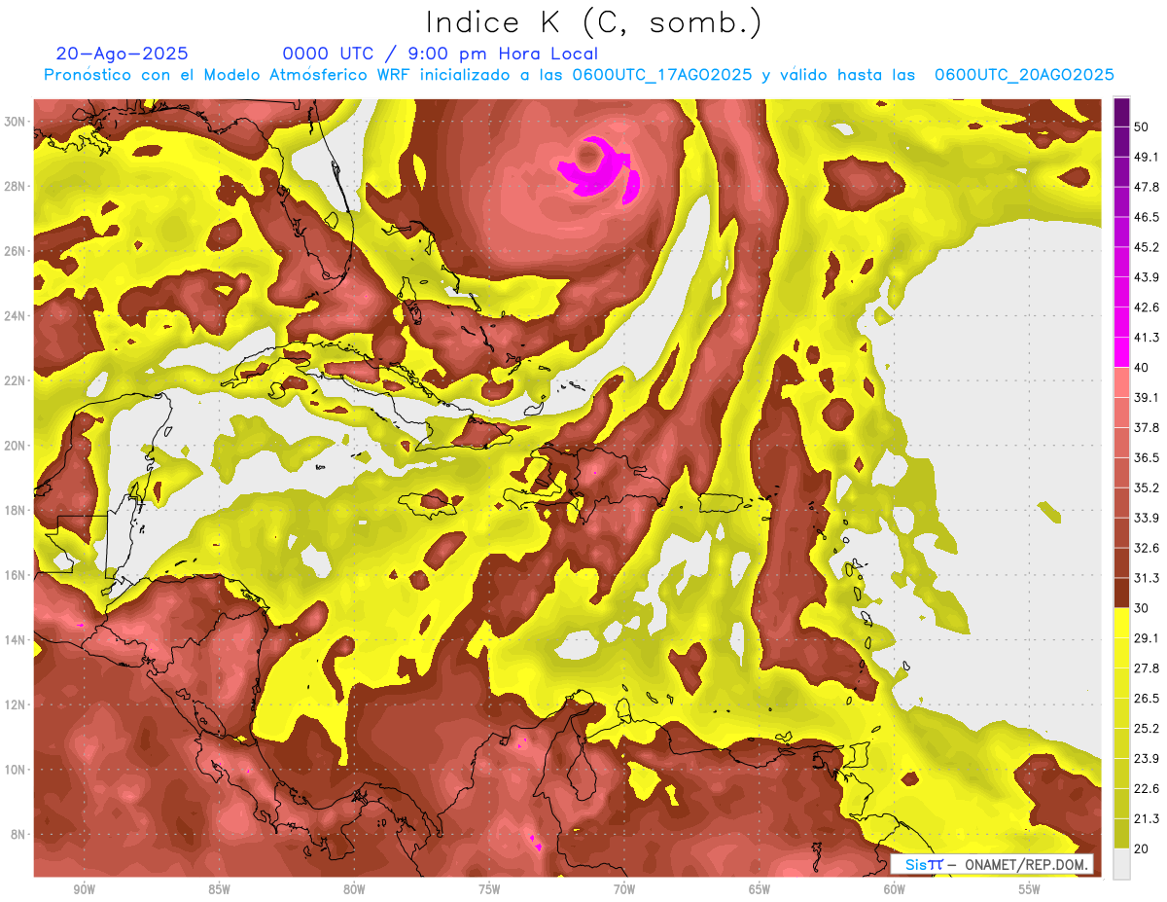Click the color bar value '43.9'
Image resolution: width=1167 pixels, height=902 pixels.
tap(1146, 277)
